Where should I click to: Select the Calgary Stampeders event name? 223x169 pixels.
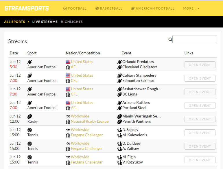pyautogui.click(x=139, y=76)
